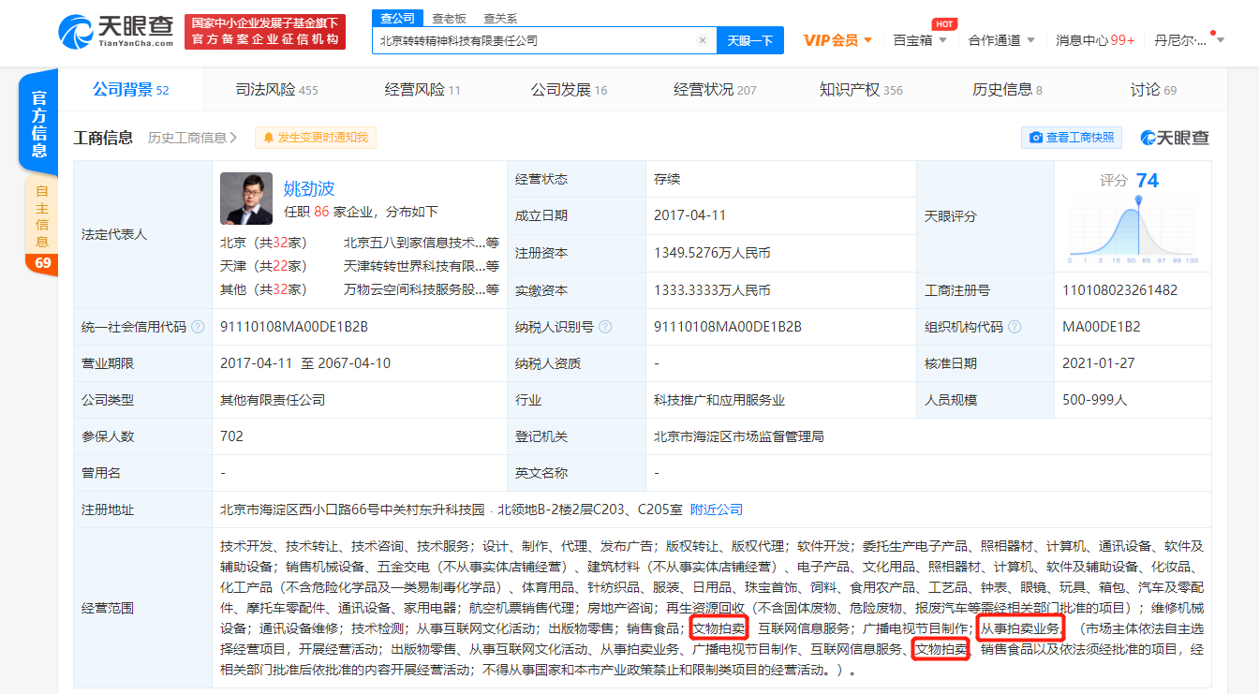Expand the 百宝箱 dropdown
Viewport: 1259px width, 694px height.
point(920,40)
